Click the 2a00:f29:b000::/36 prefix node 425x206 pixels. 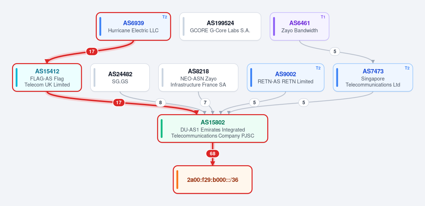(x=213, y=180)
